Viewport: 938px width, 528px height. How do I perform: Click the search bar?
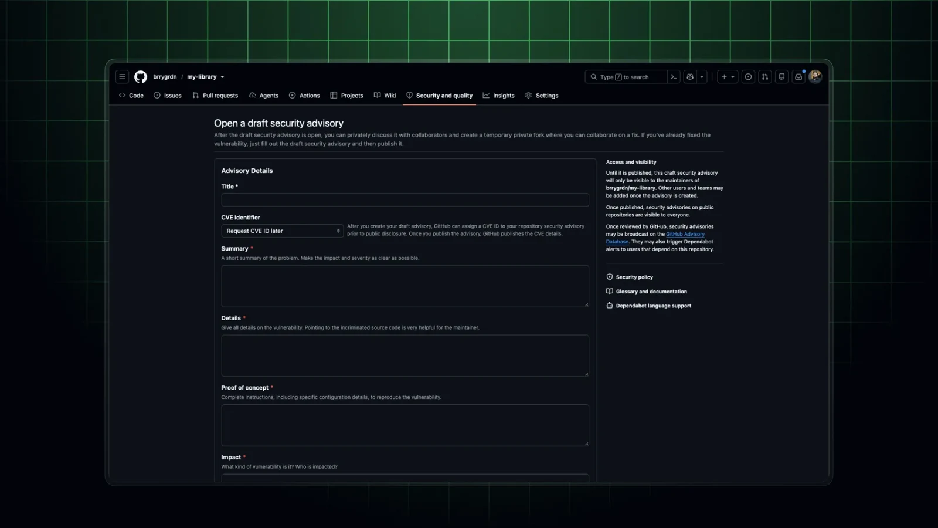pos(626,77)
